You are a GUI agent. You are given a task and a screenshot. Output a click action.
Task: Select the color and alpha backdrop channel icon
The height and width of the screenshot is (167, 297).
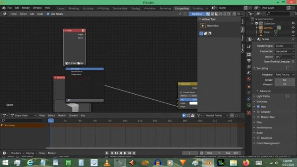pyautogui.click(x=208, y=14)
